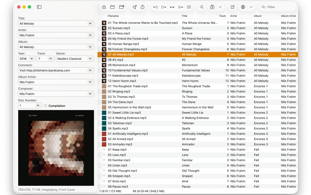Click status bar text '66 (6:25:46 | 648,2 MB)'
This screenshot has height=195, width=311.
coord(149,191)
